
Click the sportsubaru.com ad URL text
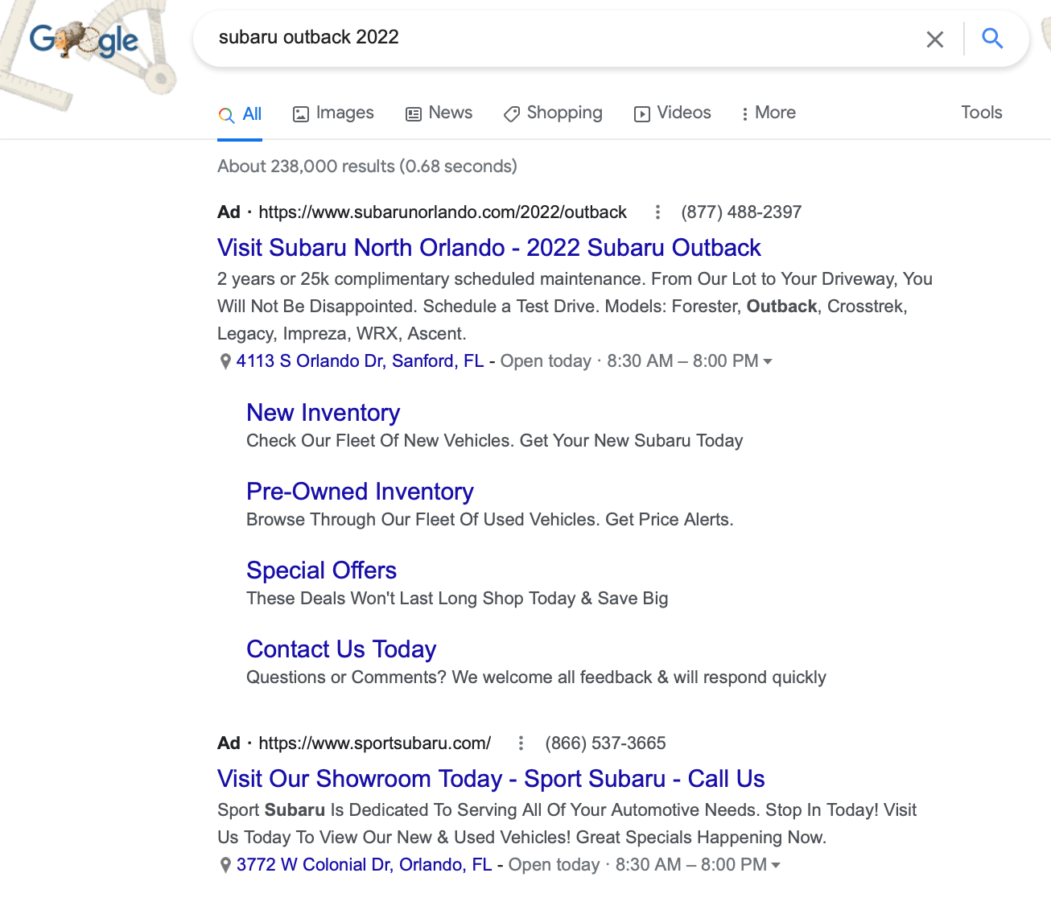[x=374, y=743]
